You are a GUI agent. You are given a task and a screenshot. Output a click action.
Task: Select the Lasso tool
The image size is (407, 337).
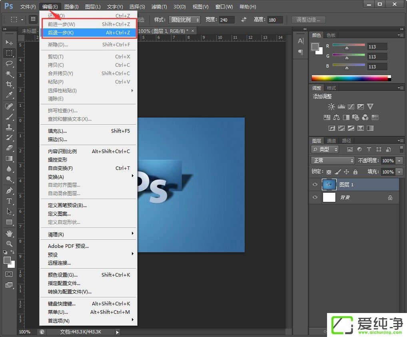point(9,64)
